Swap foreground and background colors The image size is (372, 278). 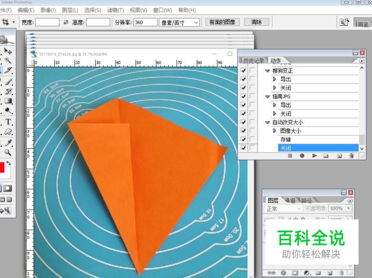tap(9, 163)
